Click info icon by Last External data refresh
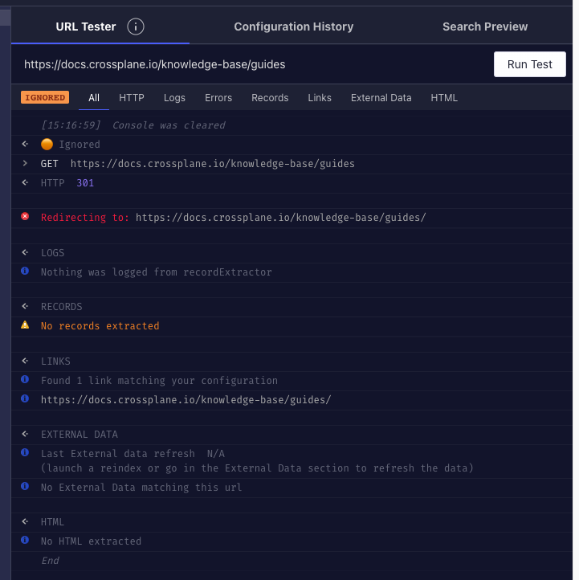This screenshot has width=579, height=580. [25, 452]
